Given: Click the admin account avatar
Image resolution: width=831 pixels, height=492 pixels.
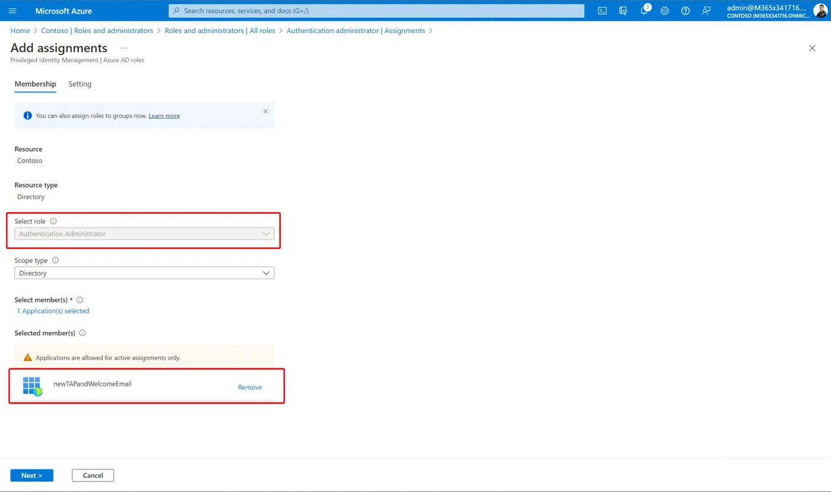Looking at the screenshot, I should (820, 11).
